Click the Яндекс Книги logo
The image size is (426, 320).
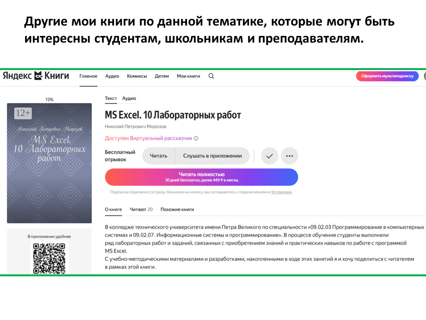pos(36,76)
